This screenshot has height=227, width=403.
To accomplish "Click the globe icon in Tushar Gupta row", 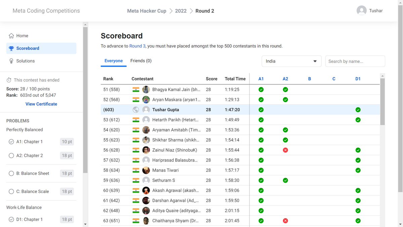I will pos(136,110).
